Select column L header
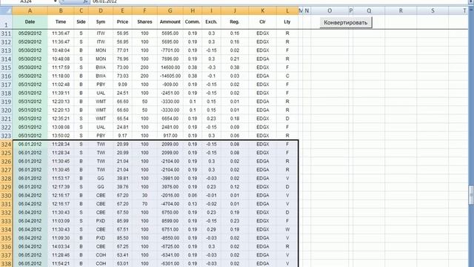The image size is (474, 267). point(287,11)
